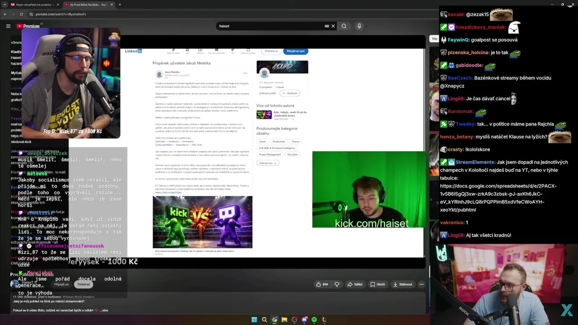Select the Education category chip
Viewport: 578px width, 325px height.
point(293,155)
